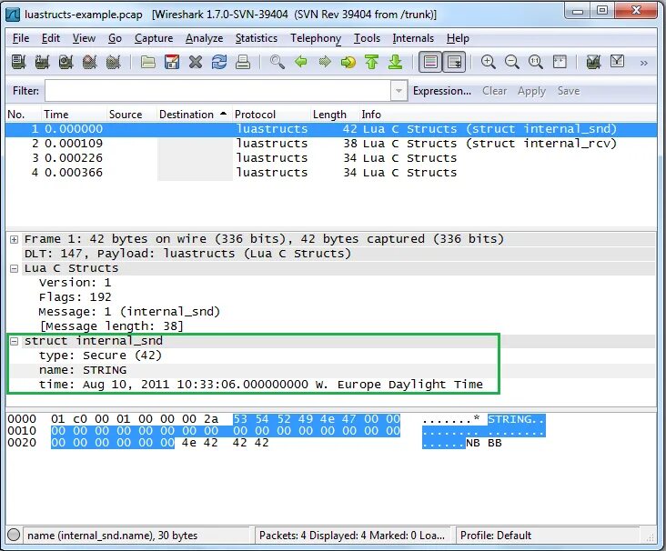Click the Go To Packet toolbar icon
This screenshot has height=551, width=666.
[x=348, y=62]
